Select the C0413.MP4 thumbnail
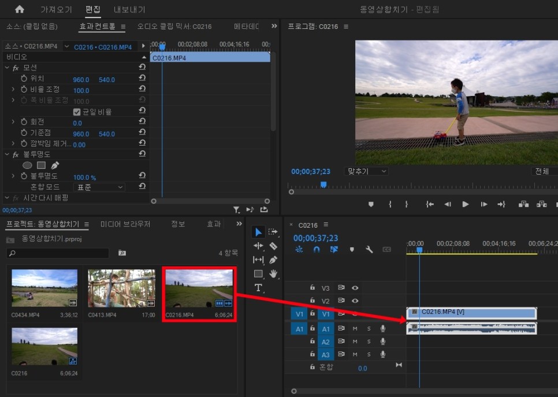 [x=122, y=288]
